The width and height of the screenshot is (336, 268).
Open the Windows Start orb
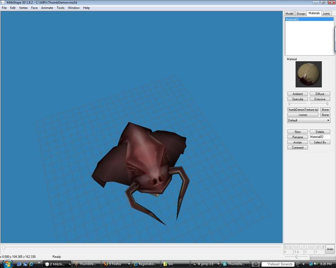pos(8,264)
